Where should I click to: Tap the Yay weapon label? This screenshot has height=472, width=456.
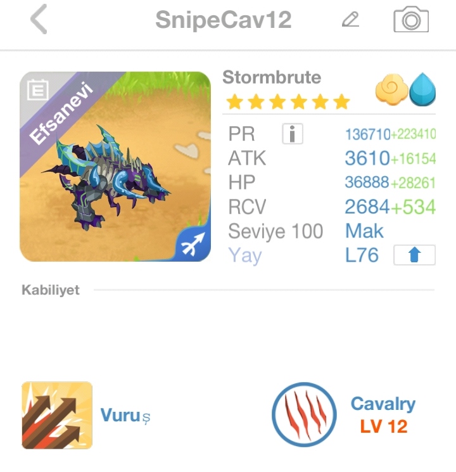tap(245, 256)
